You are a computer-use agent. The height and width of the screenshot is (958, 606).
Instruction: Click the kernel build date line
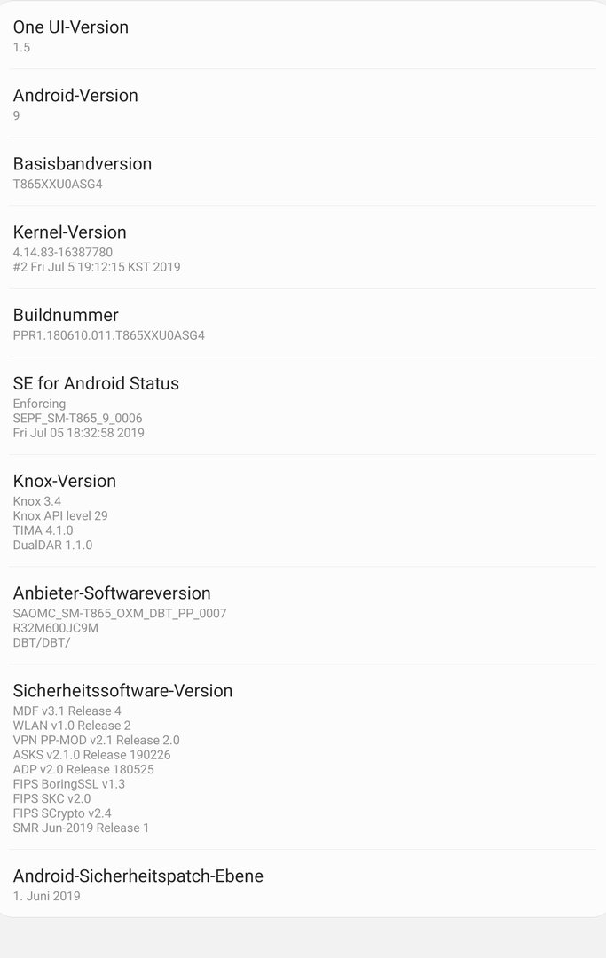[x=97, y=267]
